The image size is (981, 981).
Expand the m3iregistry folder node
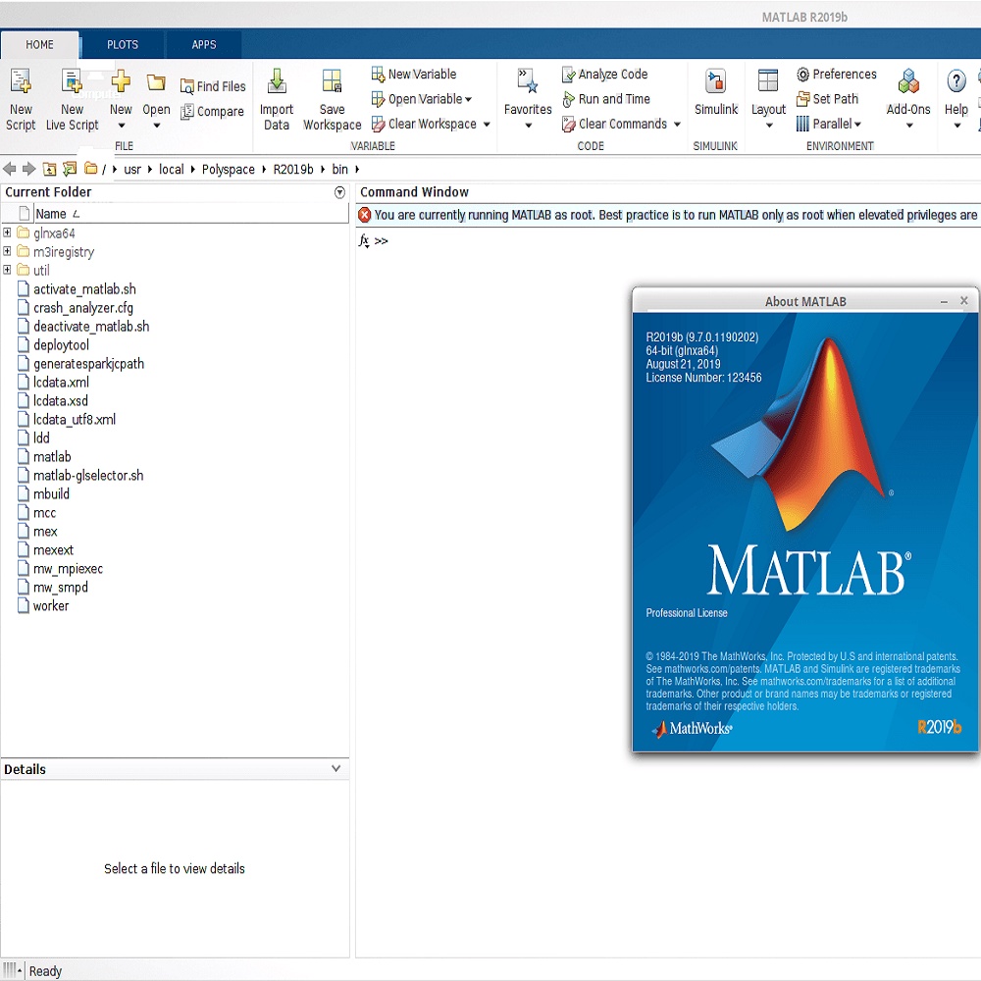pyautogui.click(x=8, y=252)
